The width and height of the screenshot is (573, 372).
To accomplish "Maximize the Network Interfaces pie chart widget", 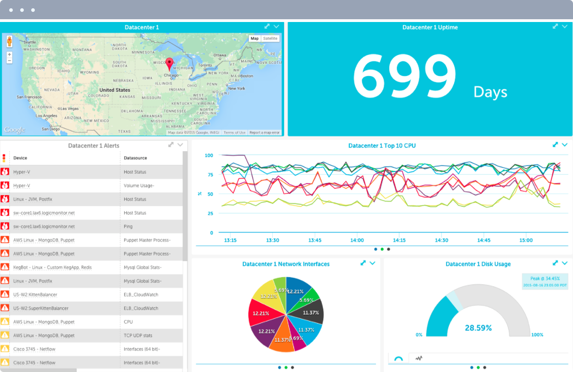I will pos(363,263).
